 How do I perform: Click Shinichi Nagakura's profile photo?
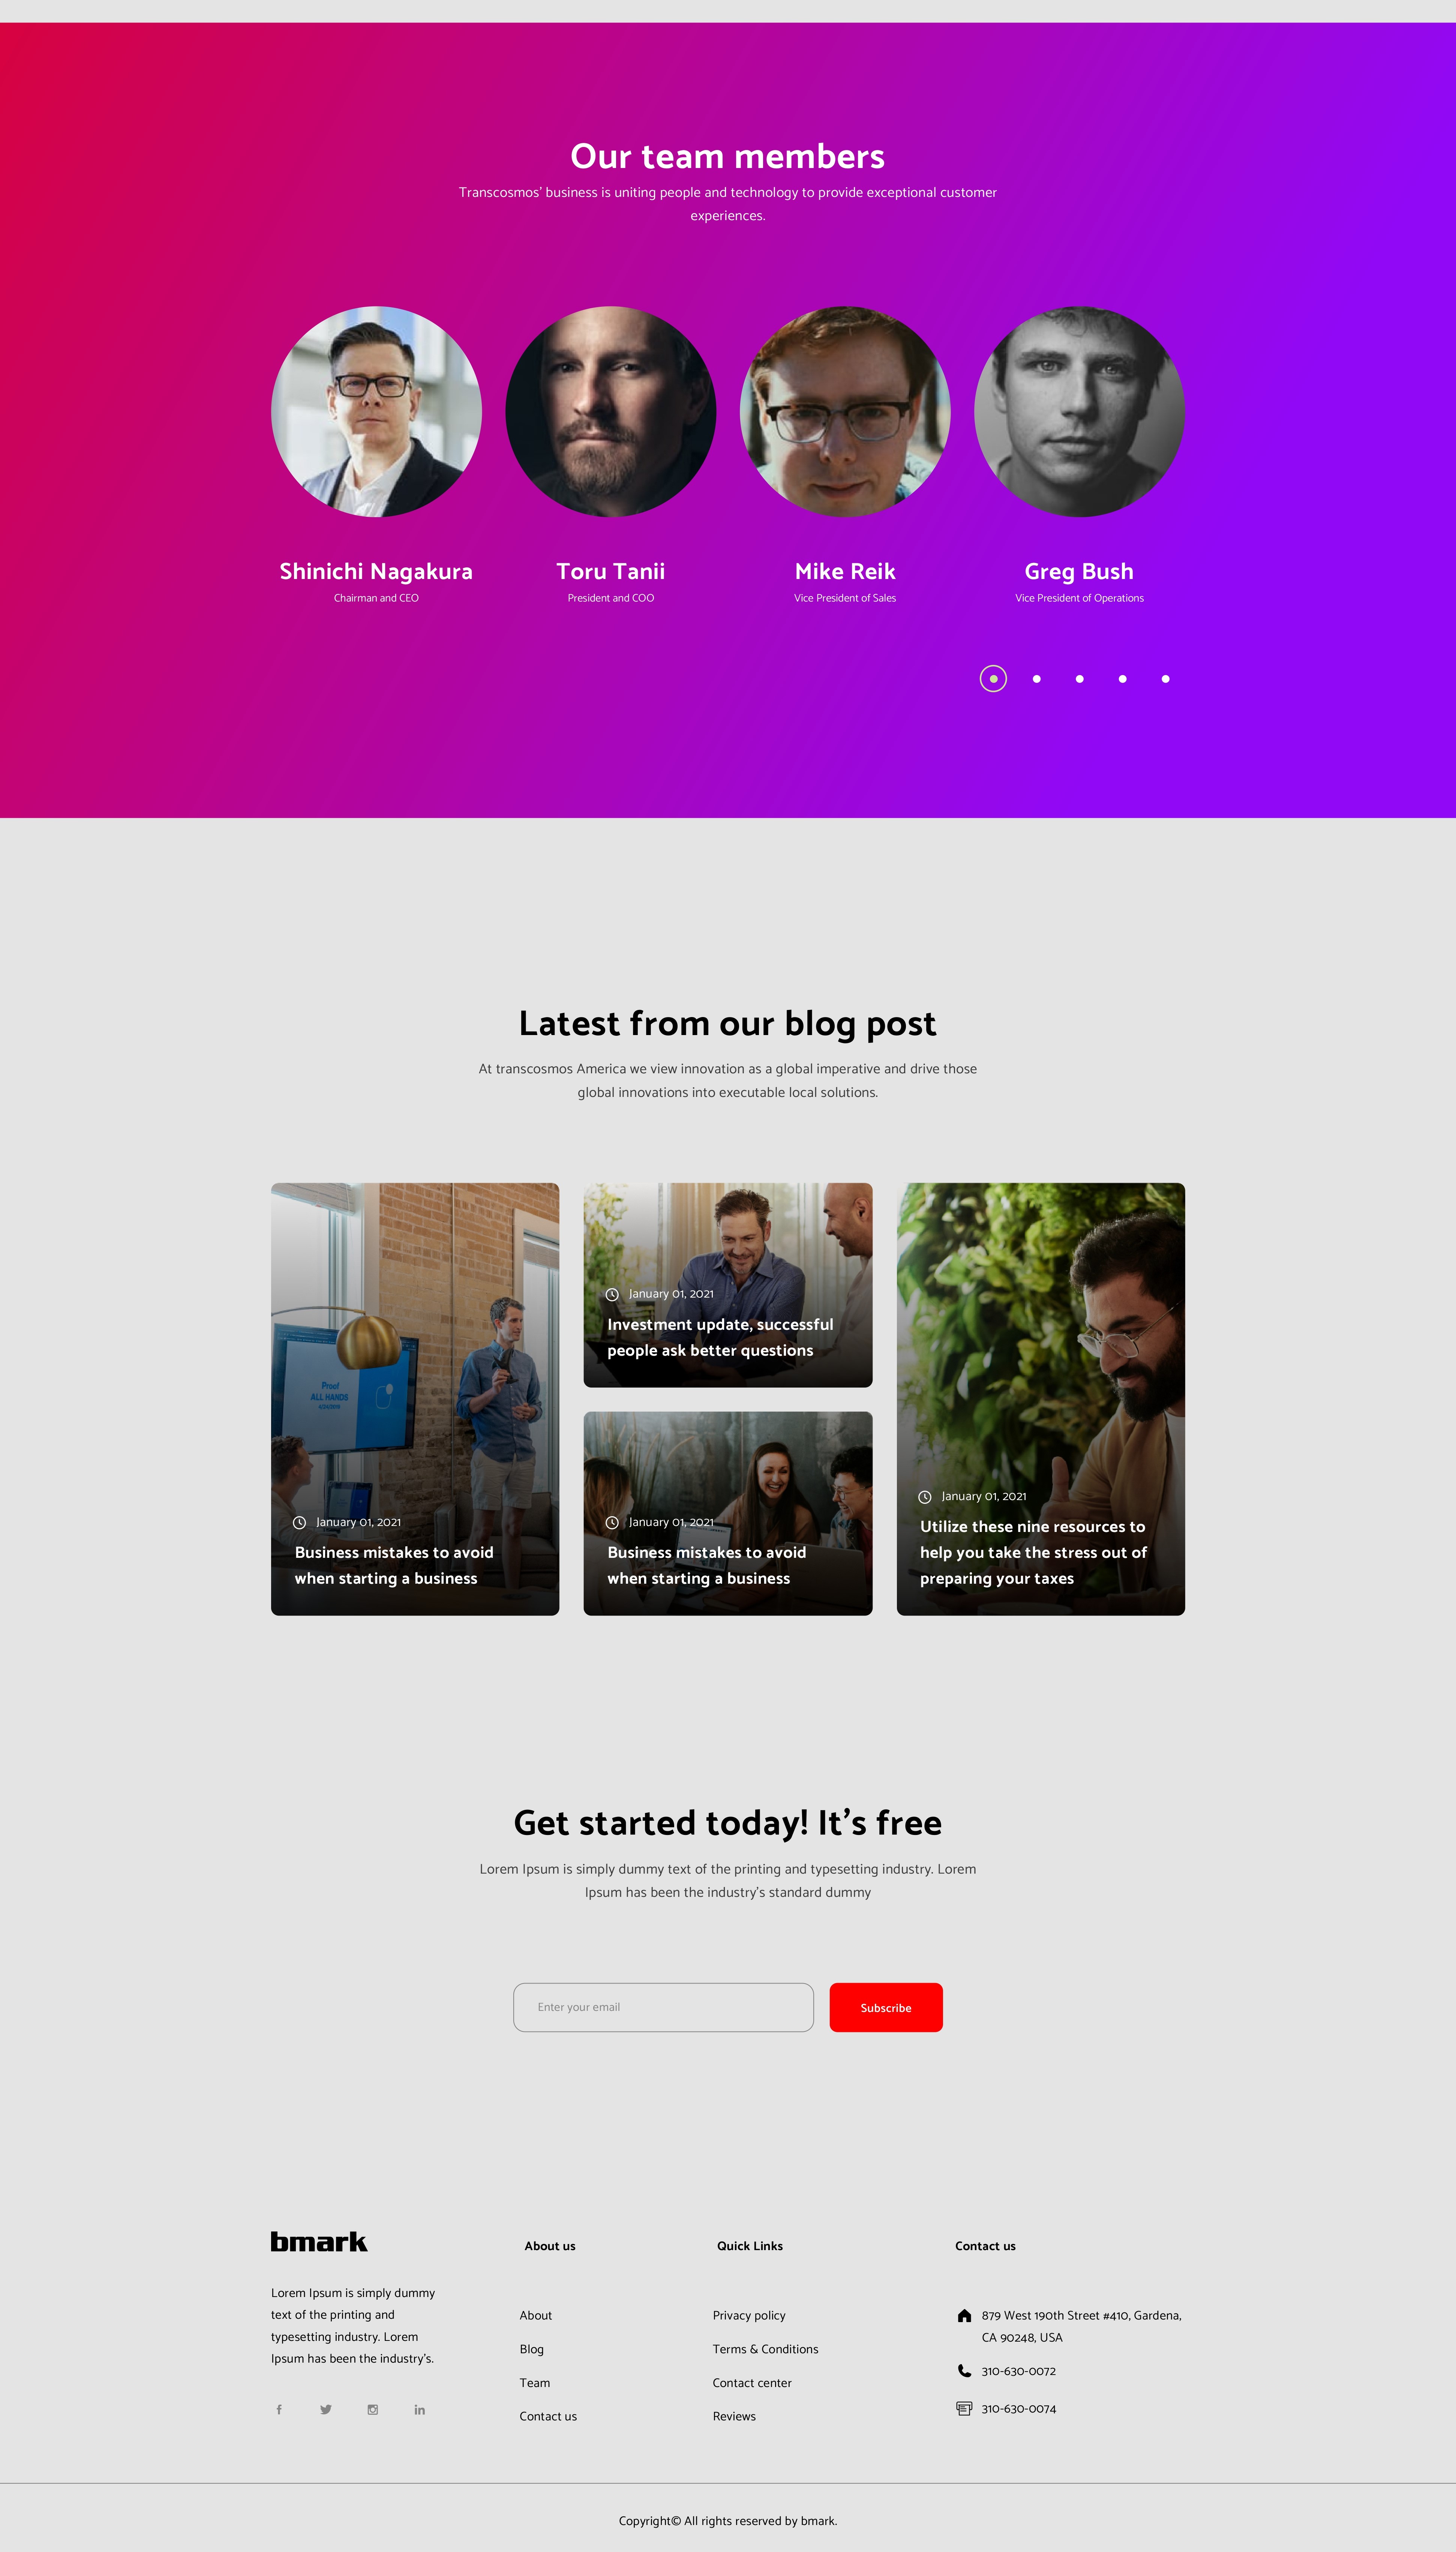[376, 411]
